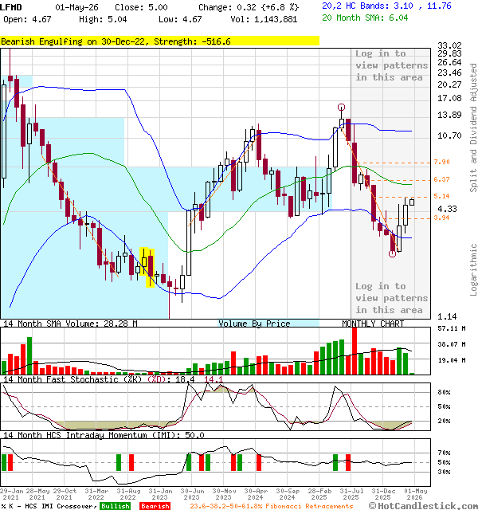478x510 pixels.
Task: Click lower 'Log in to view patterns' notice
Action: click(x=391, y=298)
